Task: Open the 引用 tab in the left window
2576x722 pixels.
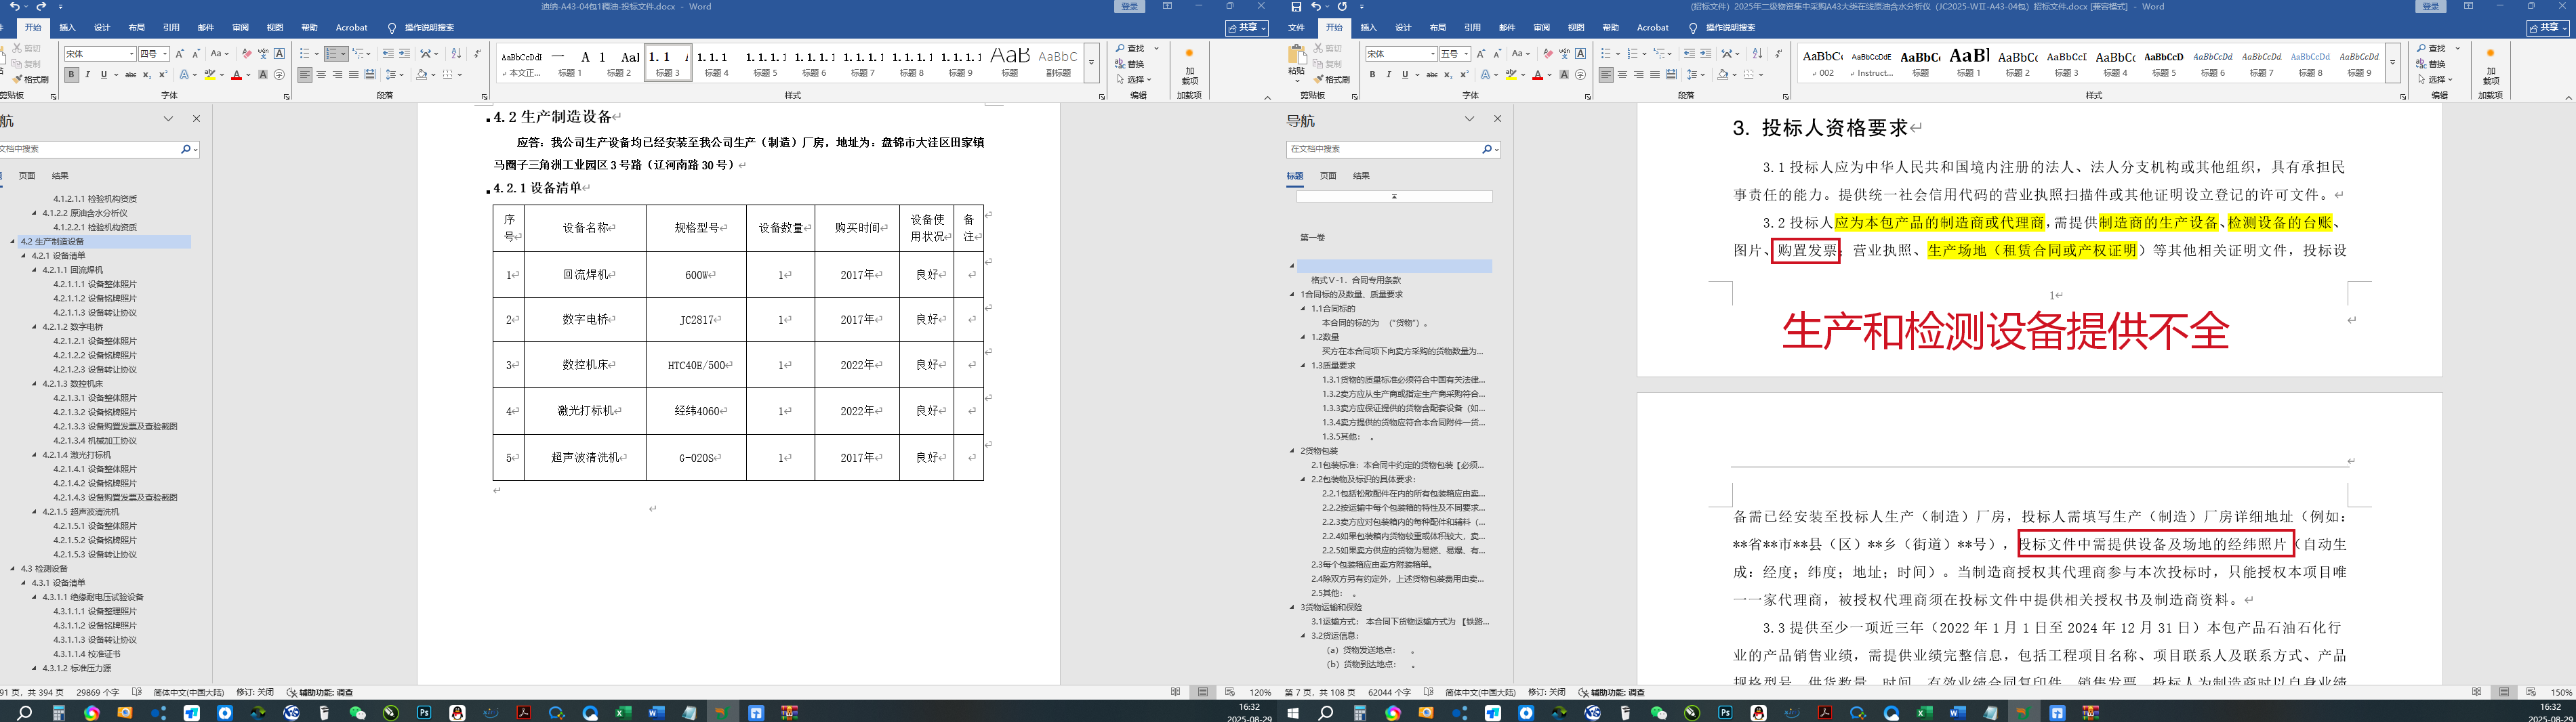Action: point(171,28)
